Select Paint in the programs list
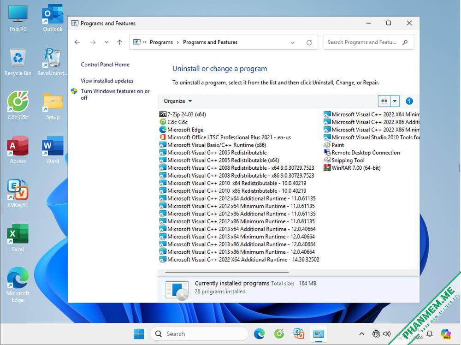 pyautogui.click(x=334, y=145)
